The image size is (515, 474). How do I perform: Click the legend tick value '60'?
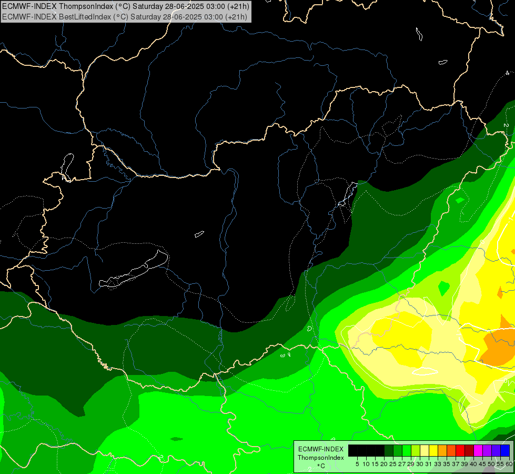tap(509, 464)
